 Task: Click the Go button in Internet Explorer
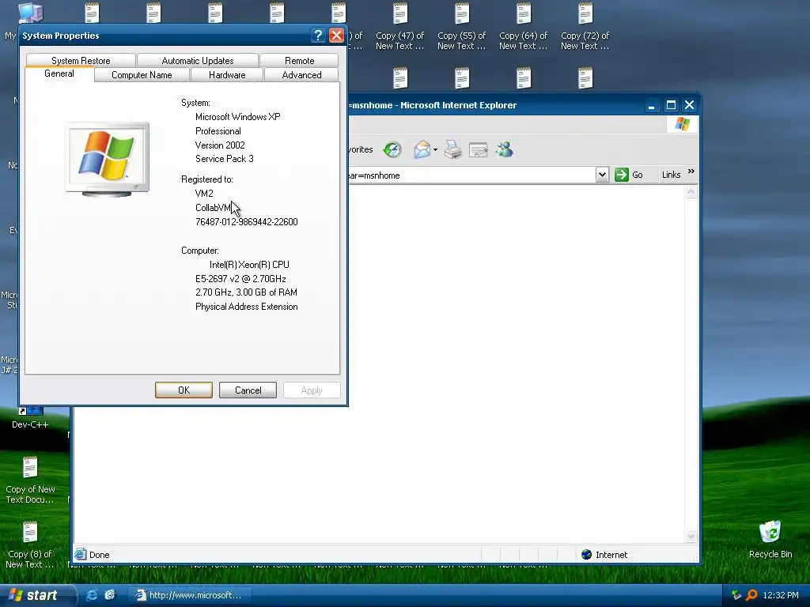[x=629, y=175]
